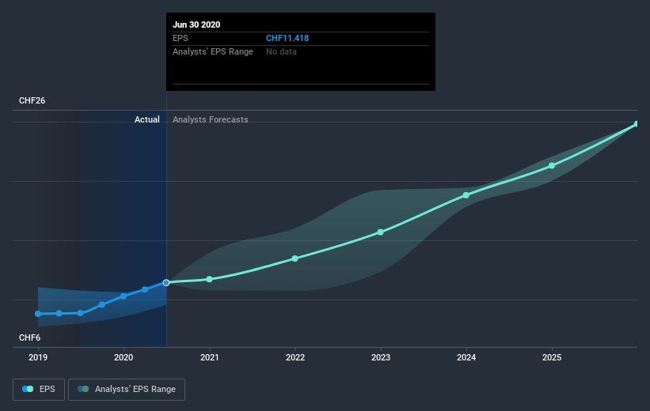Viewport: 650px width, 411px height.
Task: Click the 2019 x-axis label
Action: click(x=38, y=357)
